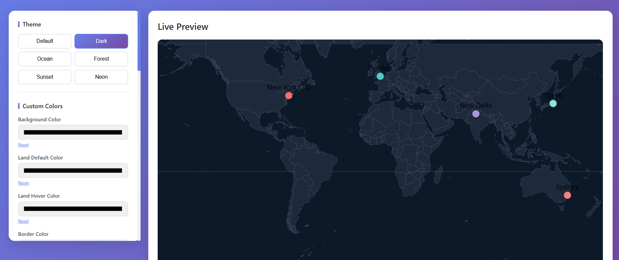
Task: Click the New York City map marker
Action: (289, 95)
